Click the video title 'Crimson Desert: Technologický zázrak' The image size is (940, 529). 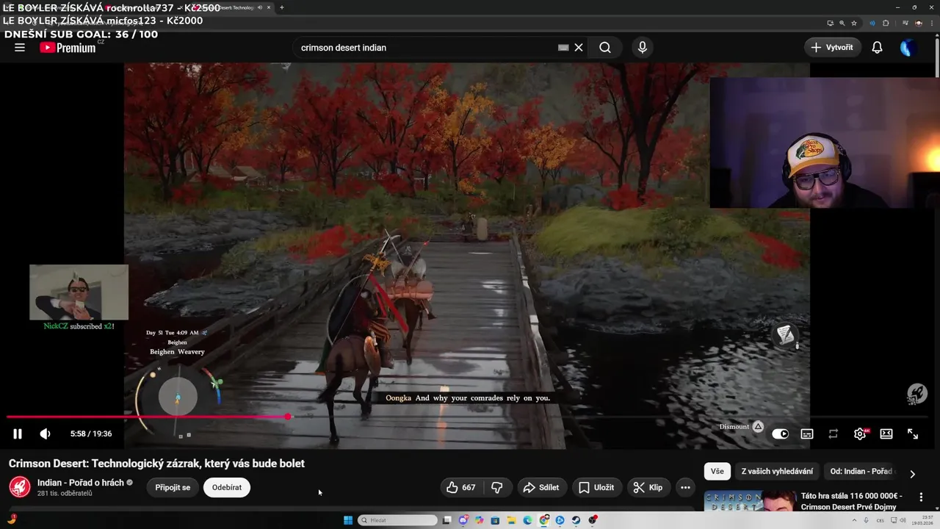pyautogui.click(x=156, y=464)
